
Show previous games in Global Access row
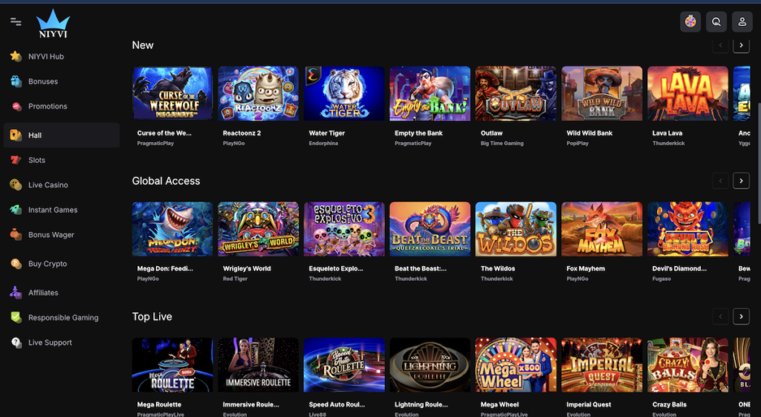tap(720, 181)
